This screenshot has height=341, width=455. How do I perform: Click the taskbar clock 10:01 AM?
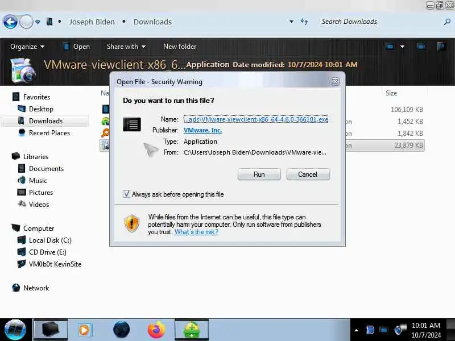tap(425, 326)
